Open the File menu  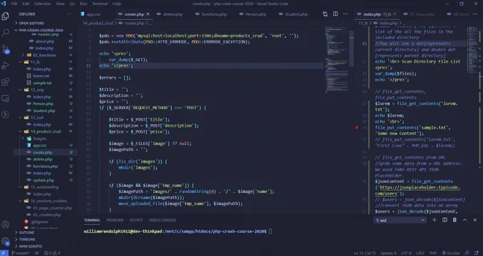click(x=14, y=4)
